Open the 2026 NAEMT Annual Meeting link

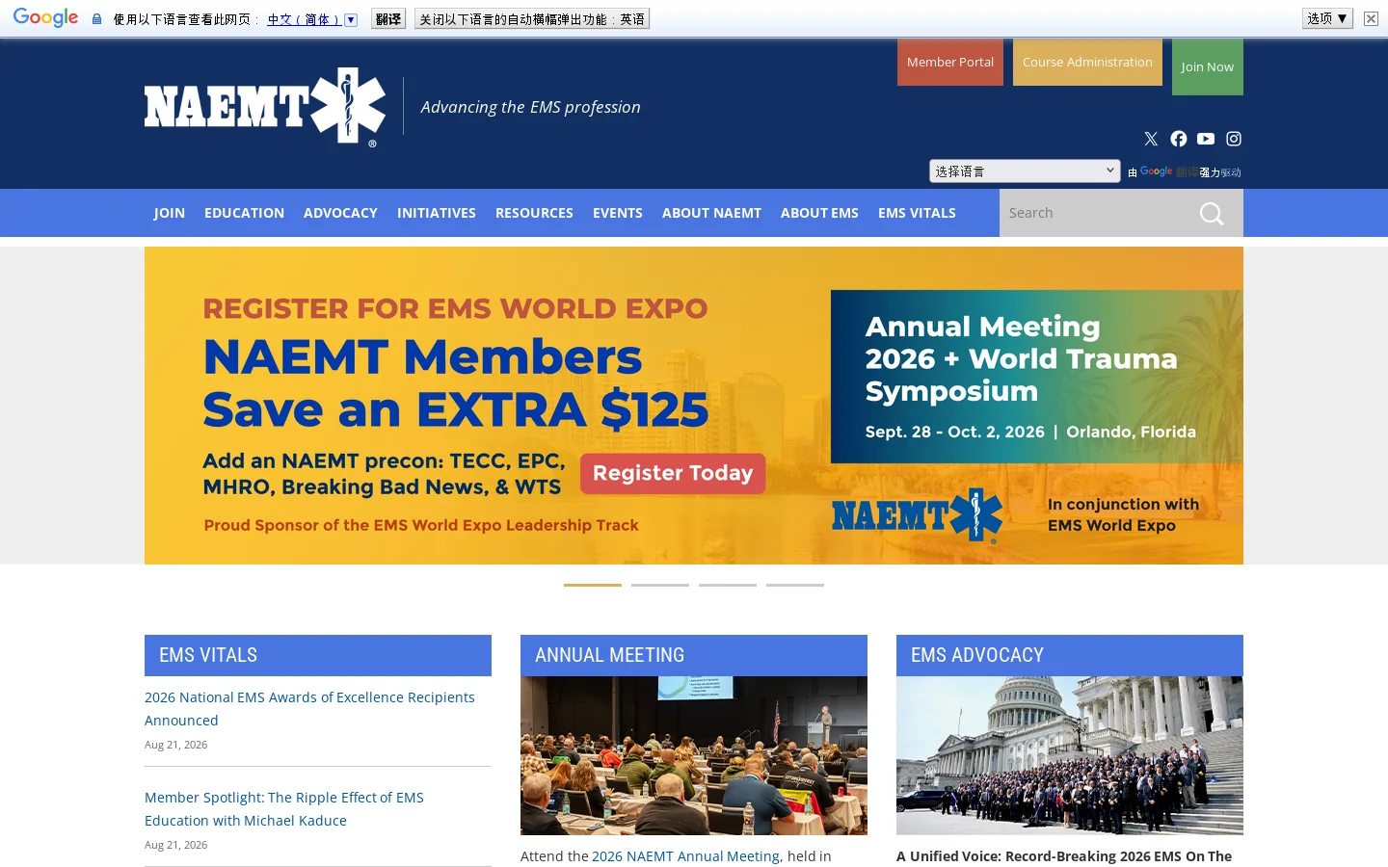point(685,856)
